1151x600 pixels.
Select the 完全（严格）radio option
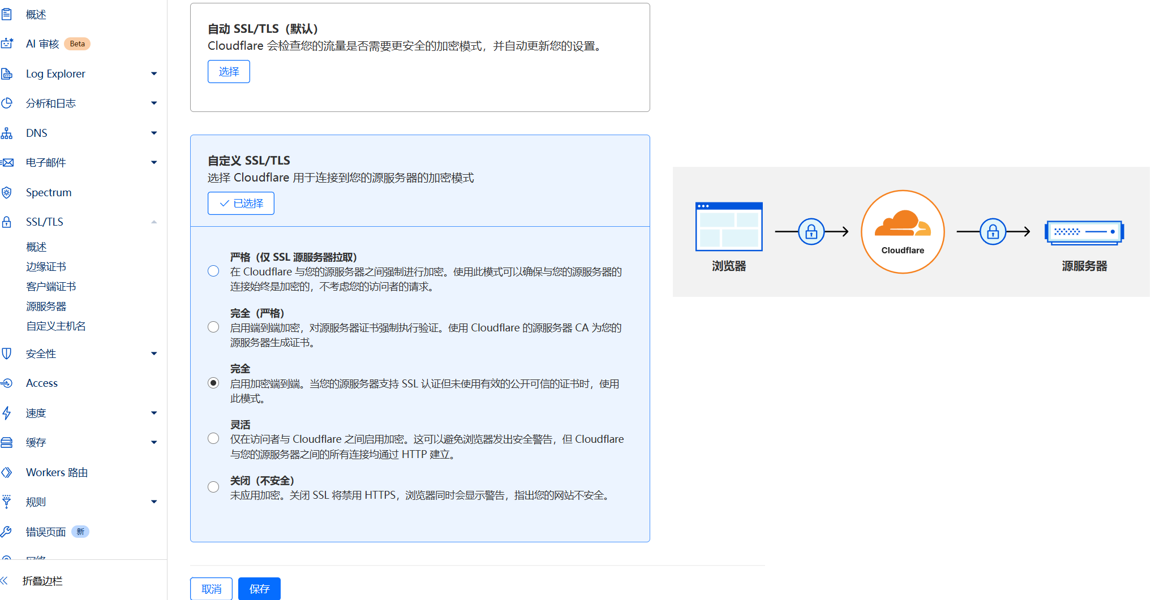click(x=213, y=327)
